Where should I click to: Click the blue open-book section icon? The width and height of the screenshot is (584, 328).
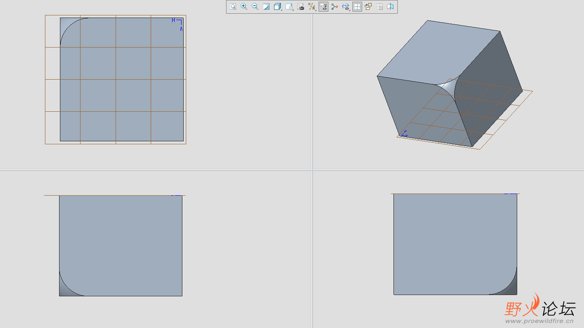[390, 6]
